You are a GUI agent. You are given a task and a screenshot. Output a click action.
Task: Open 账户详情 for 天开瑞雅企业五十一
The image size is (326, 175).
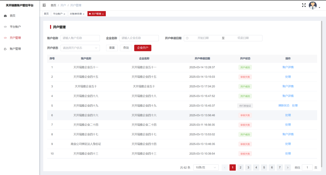pyautogui.click(x=288, y=67)
